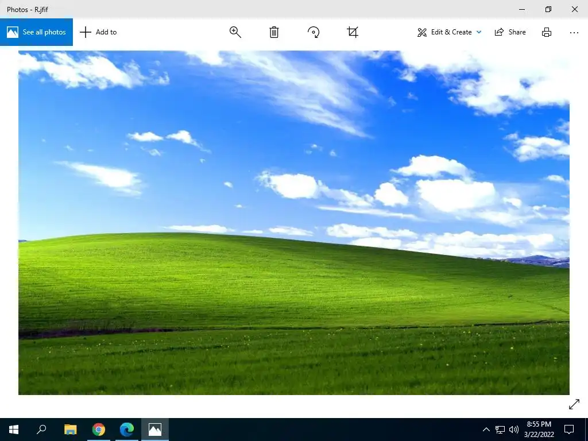This screenshot has width=588, height=441.
Task: Open the See more ellipsis menu
Action: point(574,33)
